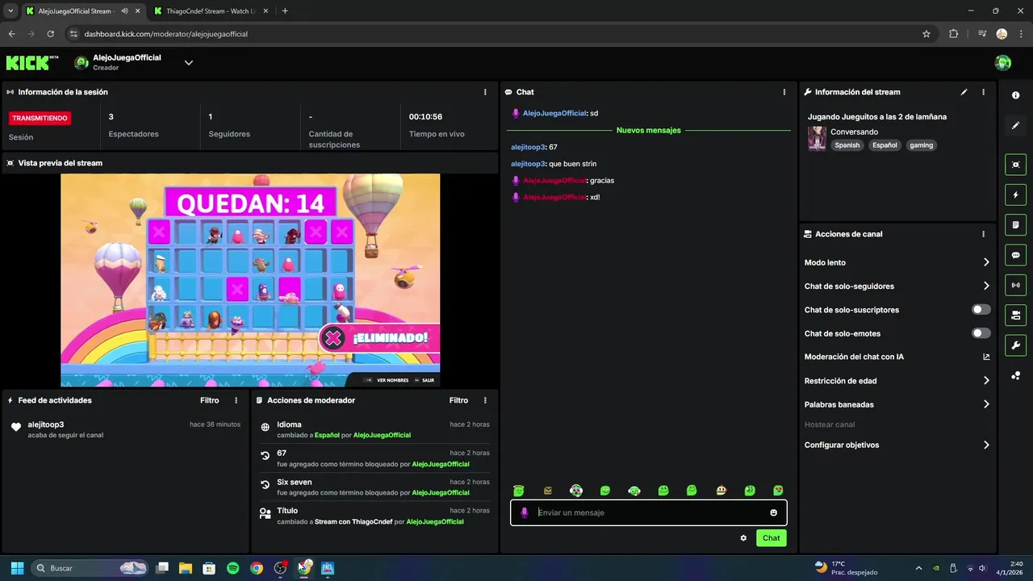
Task: Open File Explorer from the taskbar
Action: point(186,568)
